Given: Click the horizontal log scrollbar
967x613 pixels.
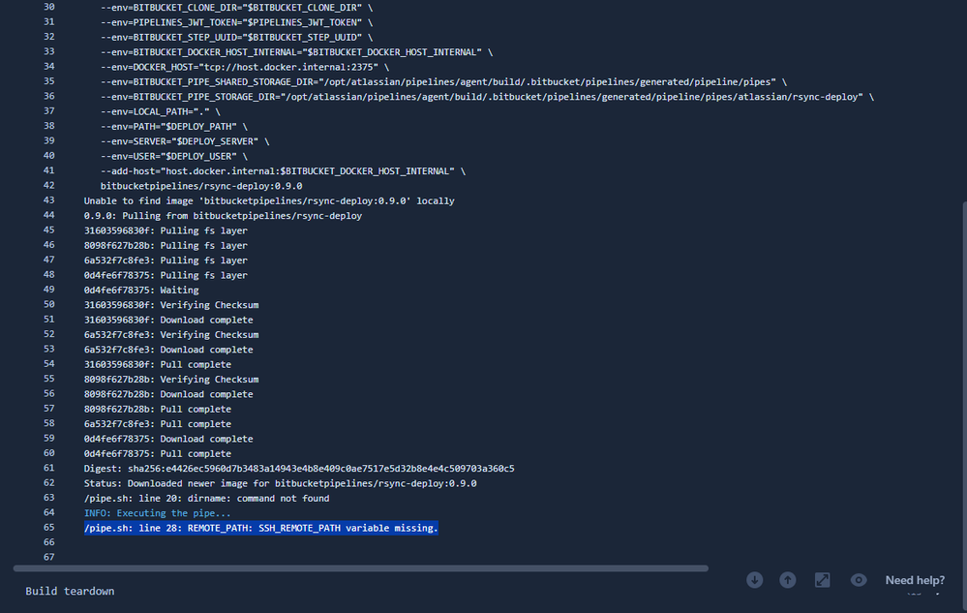Looking at the screenshot, I should click(x=361, y=568).
